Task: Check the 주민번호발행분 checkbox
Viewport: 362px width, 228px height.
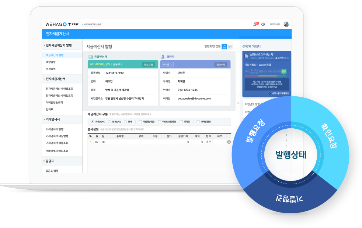Action: (159, 122)
